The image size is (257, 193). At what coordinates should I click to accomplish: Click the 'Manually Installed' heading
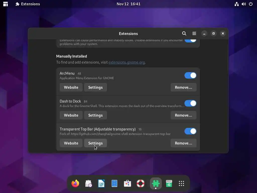click(72, 56)
